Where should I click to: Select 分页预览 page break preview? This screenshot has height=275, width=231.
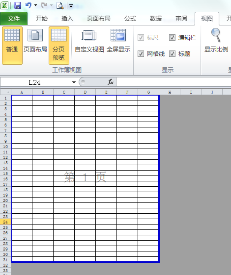(x=58, y=46)
